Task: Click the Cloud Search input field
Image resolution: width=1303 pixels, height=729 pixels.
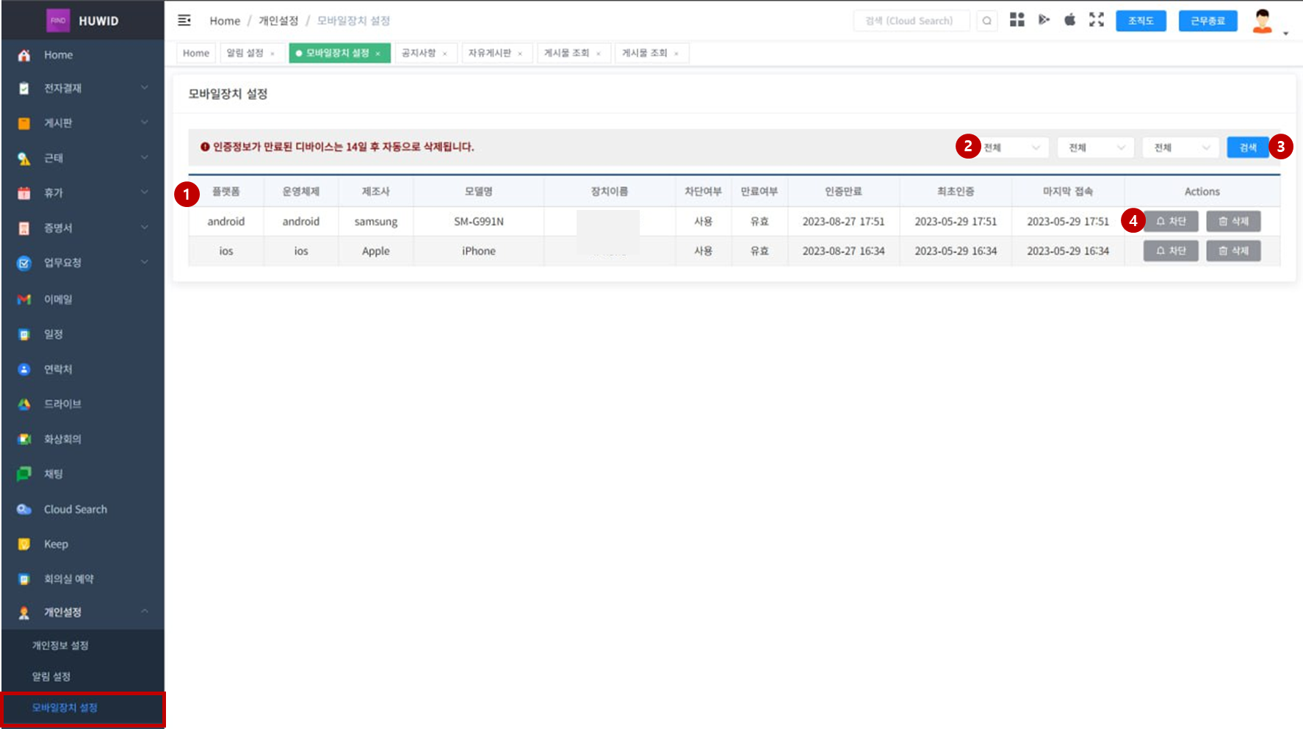Action: tap(911, 21)
